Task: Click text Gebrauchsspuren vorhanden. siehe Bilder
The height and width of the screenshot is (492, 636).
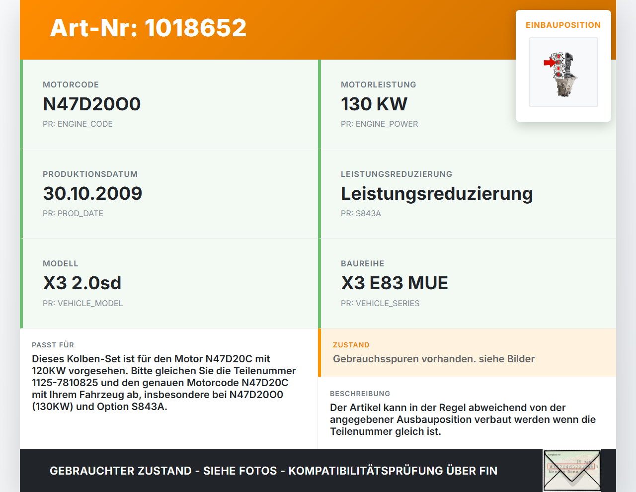Action: click(x=434, y=359)
